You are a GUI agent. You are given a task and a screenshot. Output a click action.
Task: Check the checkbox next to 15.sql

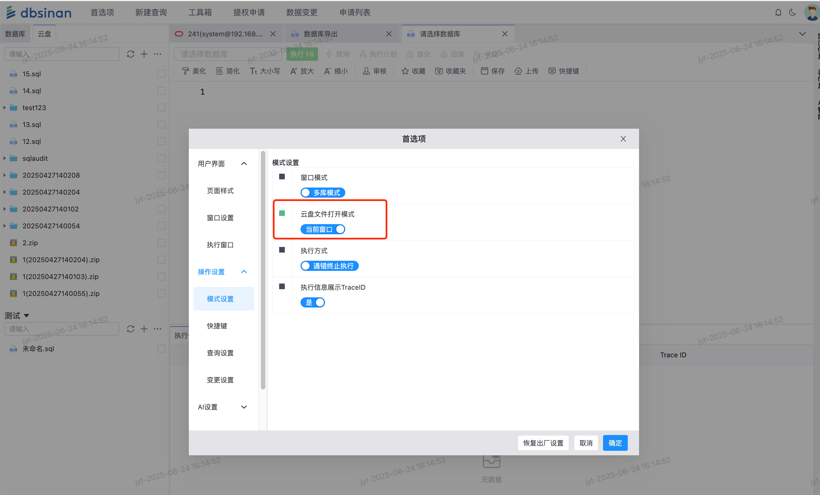pos(162,73)
